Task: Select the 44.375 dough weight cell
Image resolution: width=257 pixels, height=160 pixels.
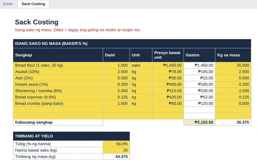Action: (x=116, y=156)
